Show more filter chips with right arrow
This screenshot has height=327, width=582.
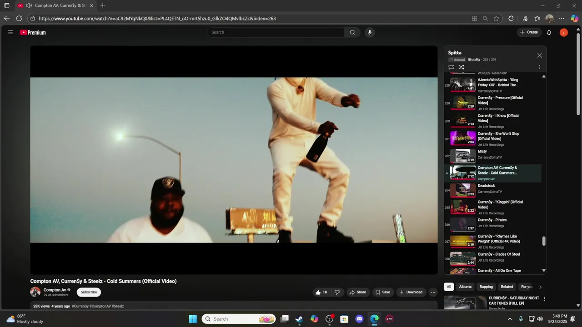(x=540, y=287)
